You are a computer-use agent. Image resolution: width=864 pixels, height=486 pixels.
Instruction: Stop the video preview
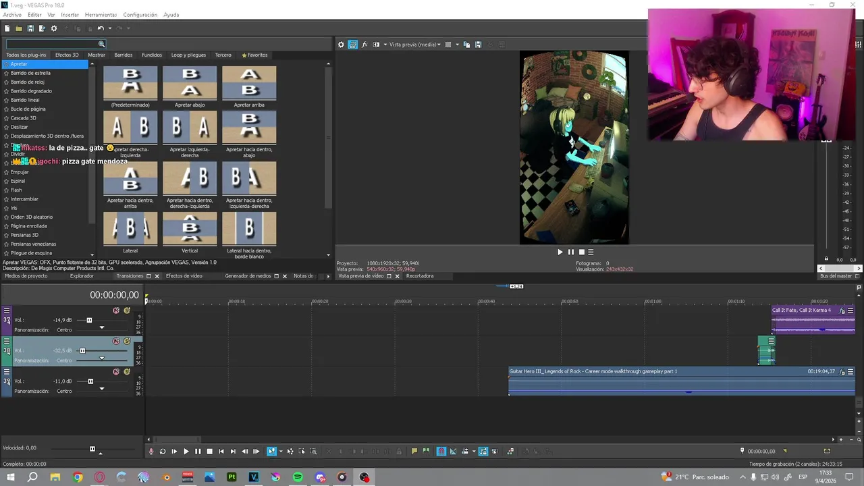(581, 252)
